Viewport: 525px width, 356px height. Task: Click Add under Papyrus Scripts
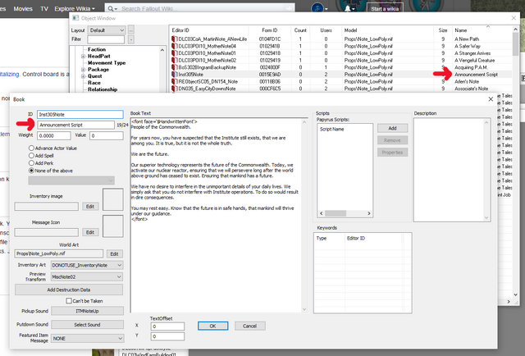click(392, 128)
